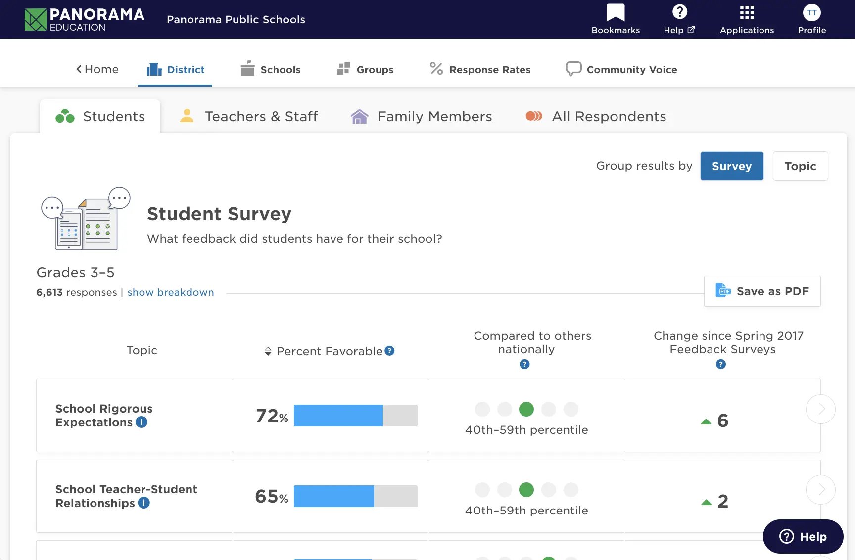Viewport: 855px width, 560px height.
Task: Click help icon under Compared to others nationally
Action: [x=524, y=364]
